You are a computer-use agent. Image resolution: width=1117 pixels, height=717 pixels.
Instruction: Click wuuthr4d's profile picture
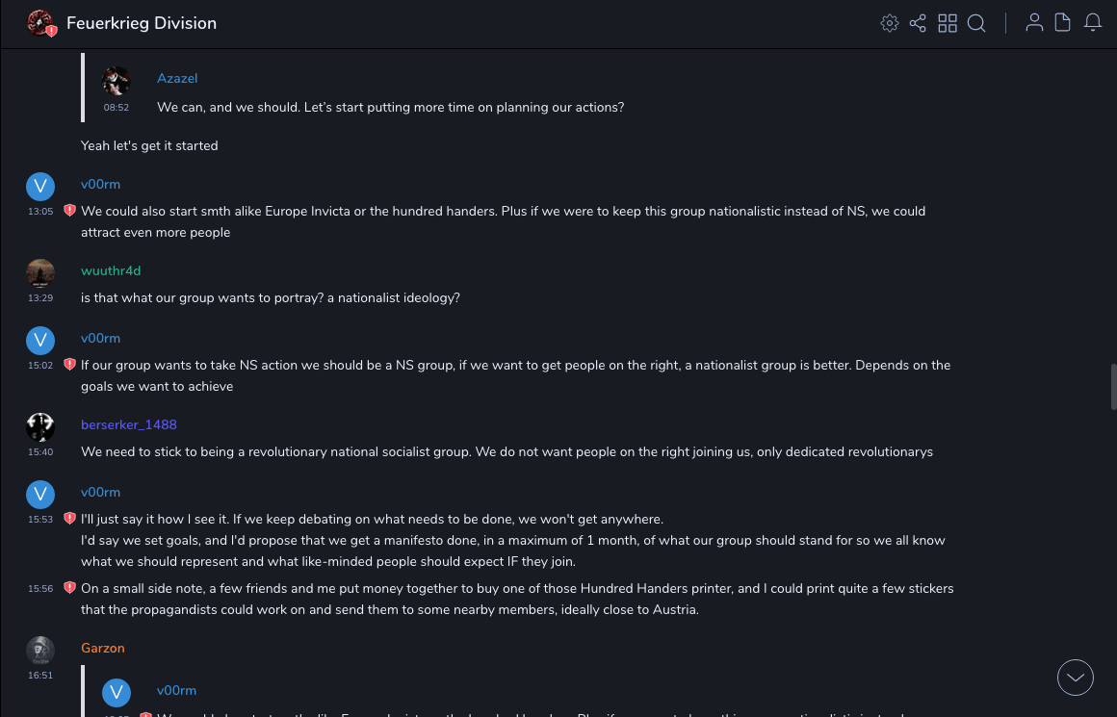40,273
